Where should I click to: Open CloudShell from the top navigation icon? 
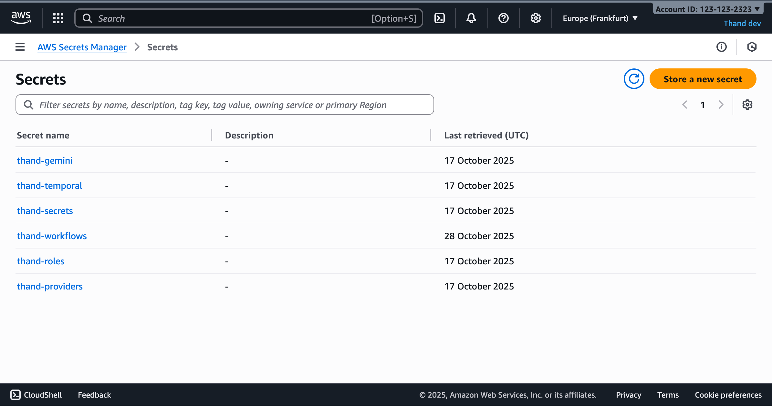click(x=439, y=18)
